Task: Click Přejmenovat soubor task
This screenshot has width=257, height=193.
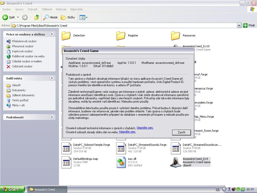Action: coord(24,41)
